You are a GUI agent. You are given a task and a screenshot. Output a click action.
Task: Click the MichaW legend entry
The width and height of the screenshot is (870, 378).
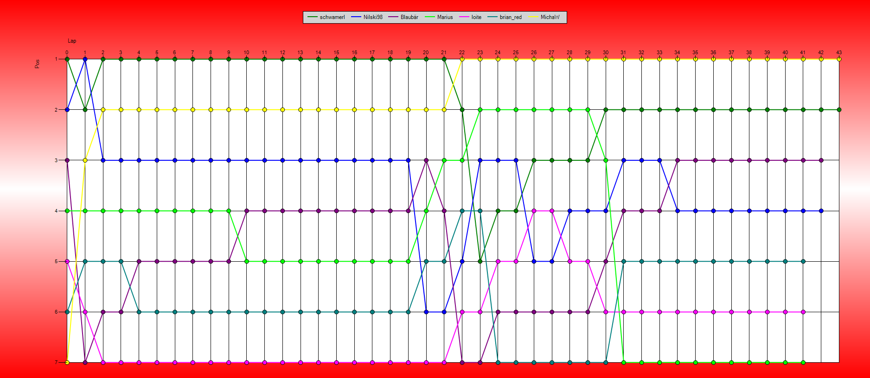tap(544, 17)
